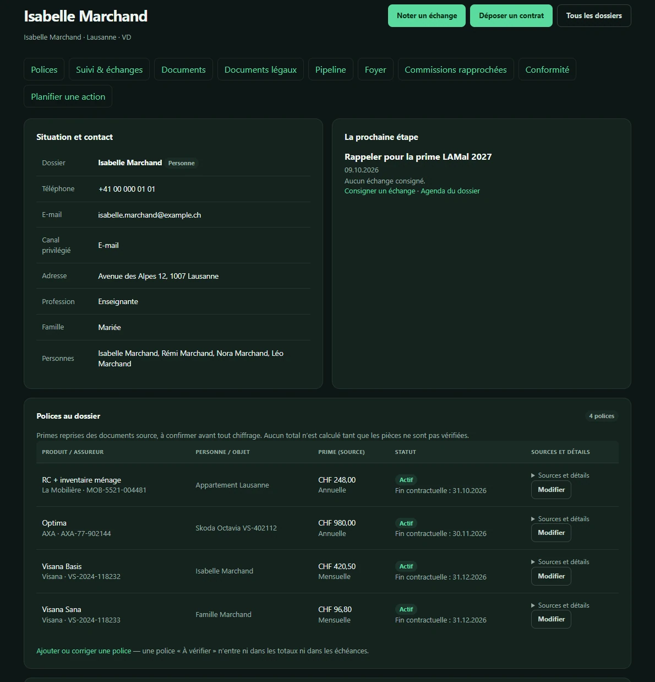Click the phone number +41 00 000 01 01
The image size is (655, 682).
pos(127,189)
